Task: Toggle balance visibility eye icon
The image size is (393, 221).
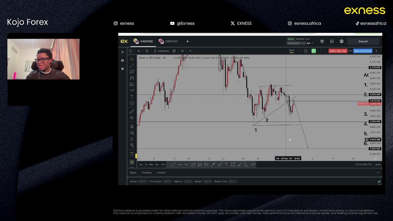Action: tap(308, 43)
